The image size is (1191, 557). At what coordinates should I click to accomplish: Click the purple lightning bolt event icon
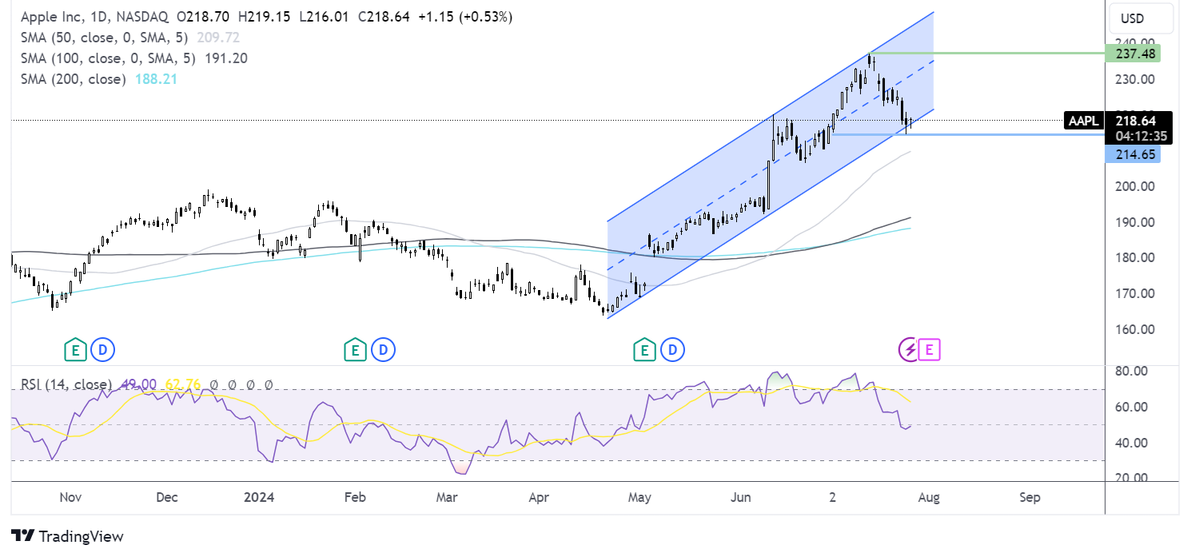click(910, 349)
